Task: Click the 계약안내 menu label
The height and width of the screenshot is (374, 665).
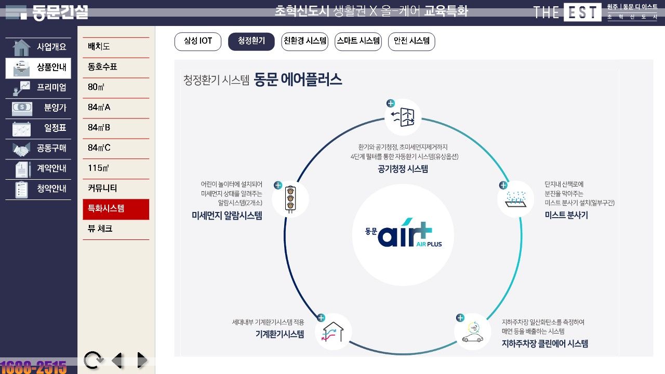Action: 51,169
